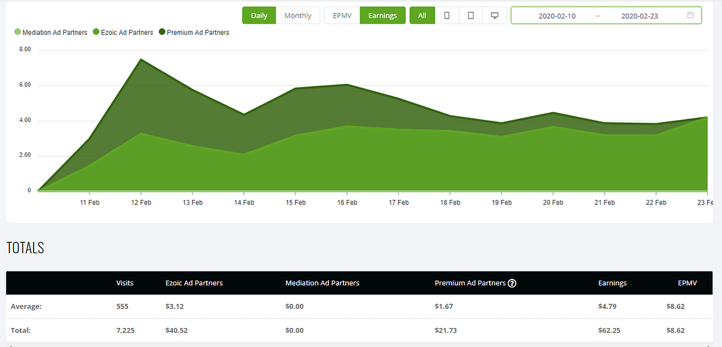Click the $1.67 Premium average
The image size is (722, 347).
[x=444, y=306]
